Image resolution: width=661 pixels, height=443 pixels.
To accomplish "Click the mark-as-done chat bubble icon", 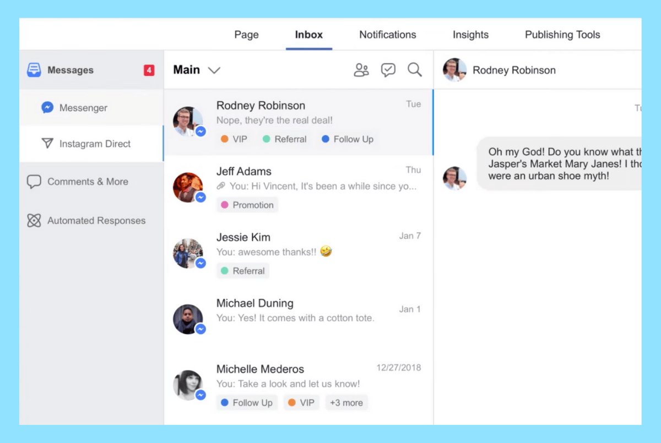I will click(x=388, y=70).
